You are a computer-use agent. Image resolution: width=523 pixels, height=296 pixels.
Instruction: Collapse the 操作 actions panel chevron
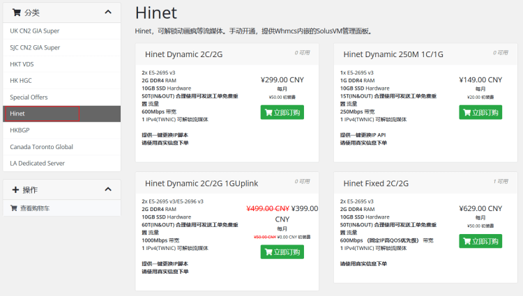108,189
